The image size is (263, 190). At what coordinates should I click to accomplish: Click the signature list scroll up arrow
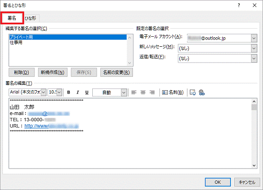pyautogui.click(x=130, y=38)
